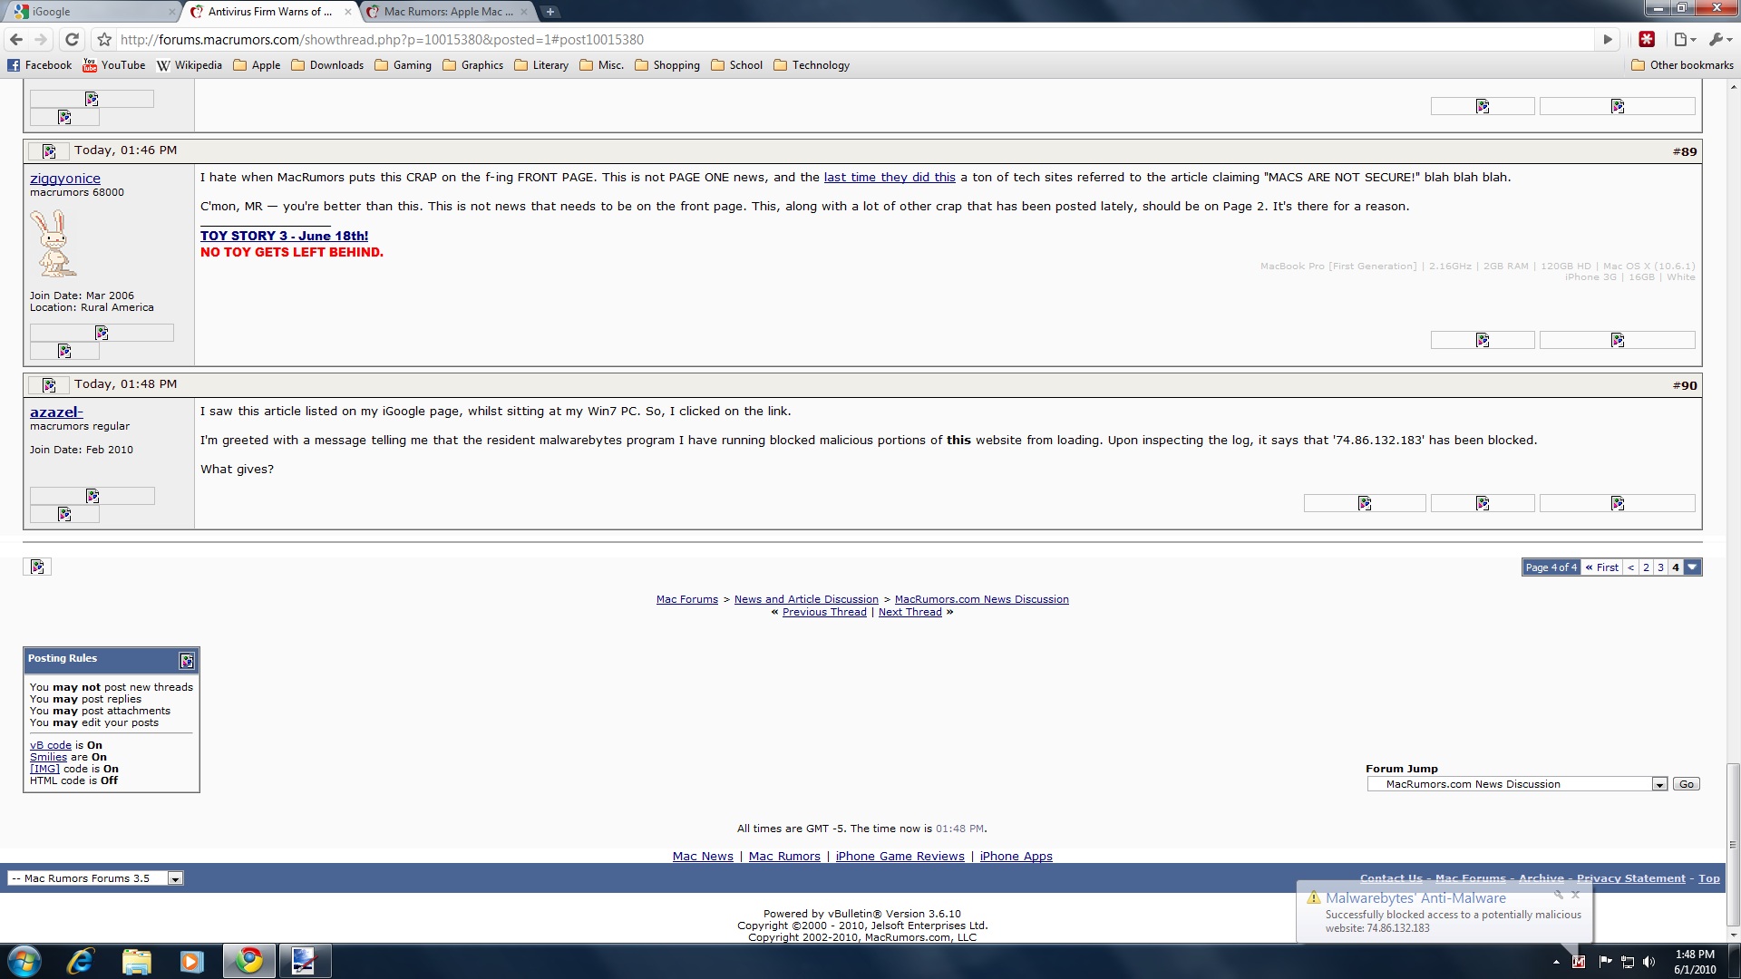1741x979 pixels.
Task: Dismiss the Malwarebytes' Anti-Malware notification
Action: tap(1575, 895)
